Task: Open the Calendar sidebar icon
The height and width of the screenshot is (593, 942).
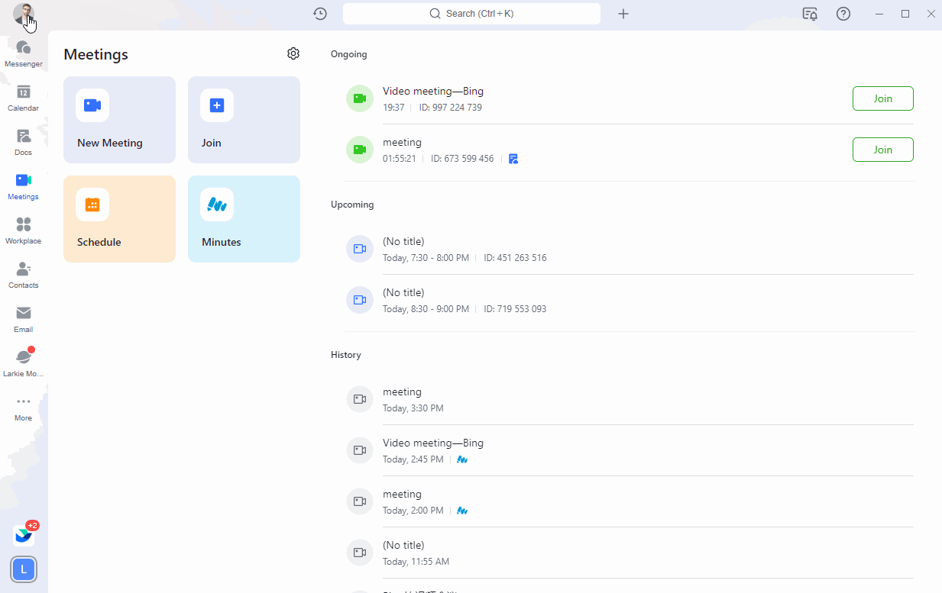Action: pyautogui.click(x=24, y=97)
